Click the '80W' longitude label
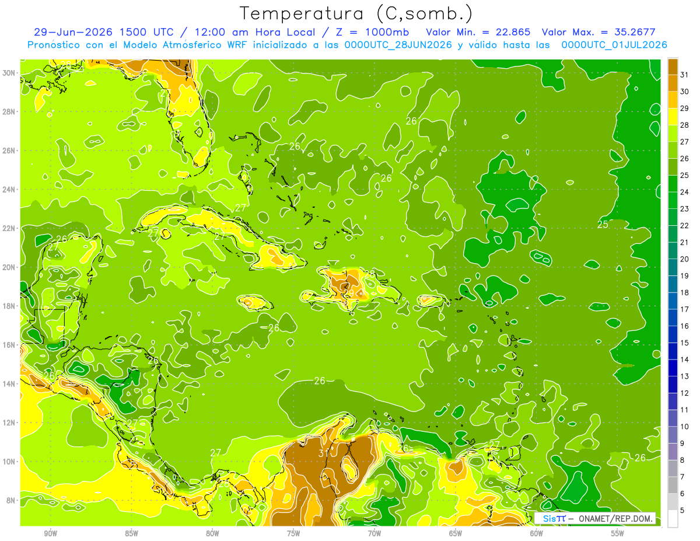This screenshot has height=541, width=700. tap(213, 533)
